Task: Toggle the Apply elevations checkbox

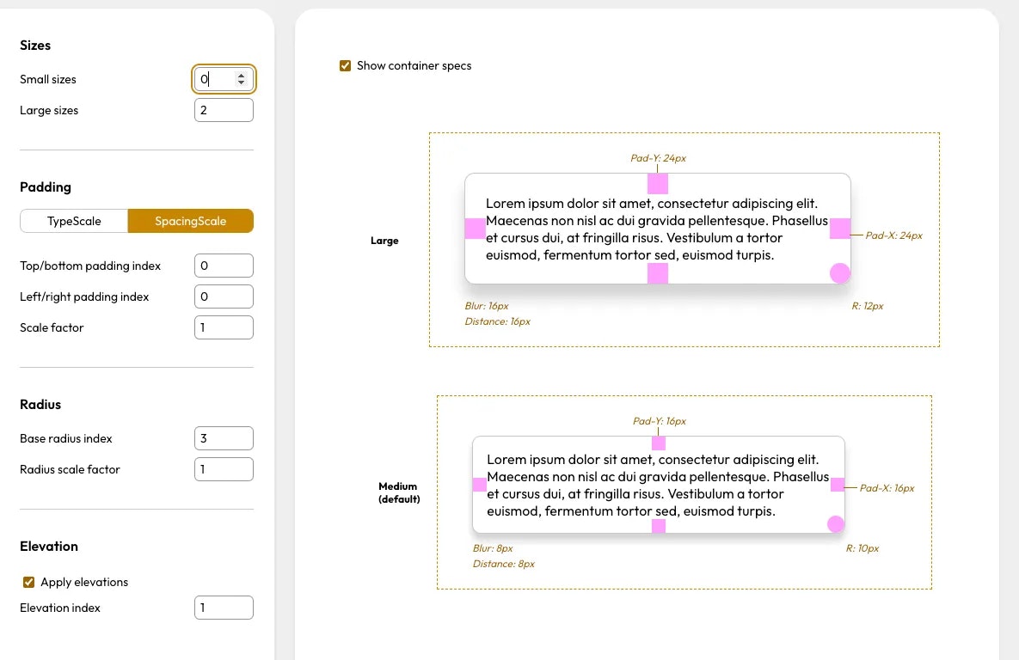Action: (x=28, y=582)
